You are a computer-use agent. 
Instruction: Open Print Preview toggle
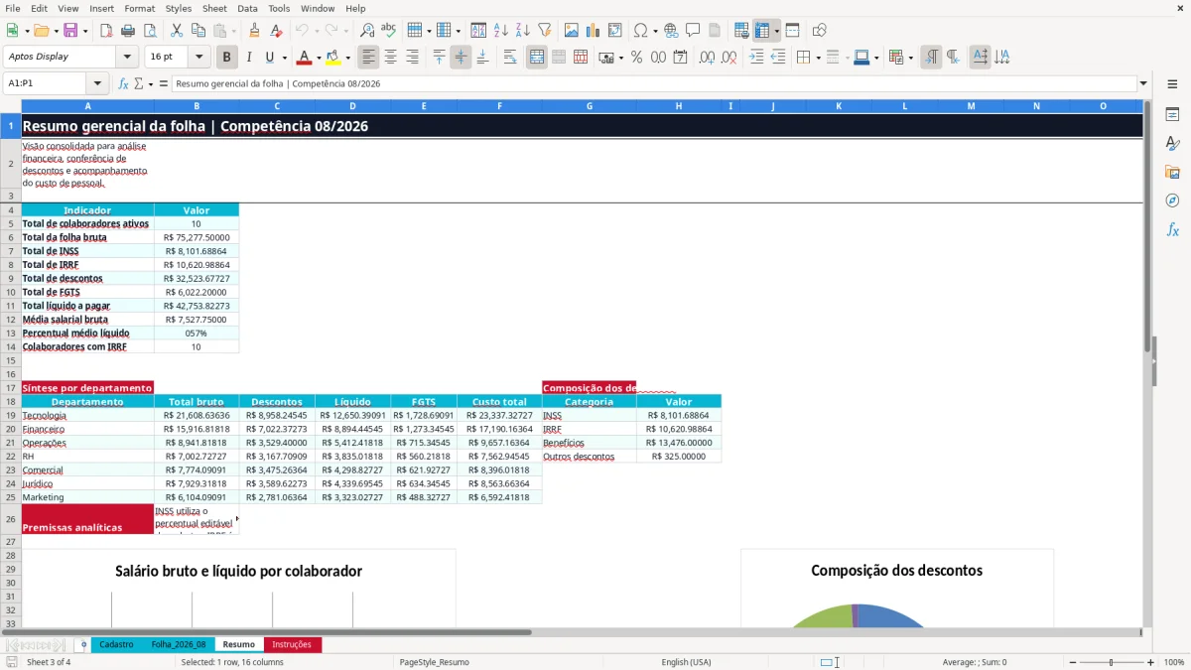tap(149, 31)
